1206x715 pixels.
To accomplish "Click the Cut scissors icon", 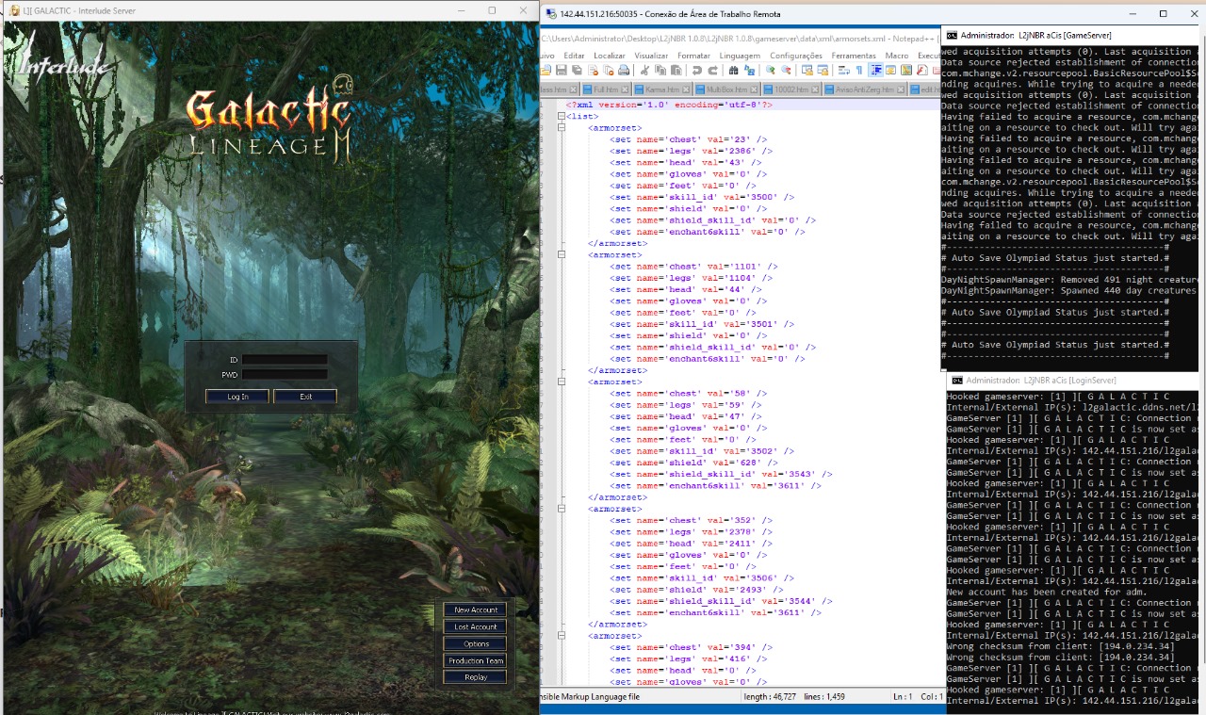I will tap(644, 70).
